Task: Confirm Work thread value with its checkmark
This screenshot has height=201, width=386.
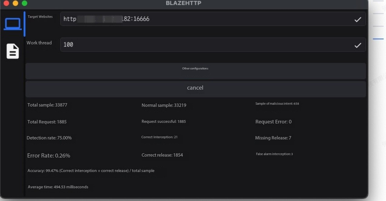Action: point(358,45)
